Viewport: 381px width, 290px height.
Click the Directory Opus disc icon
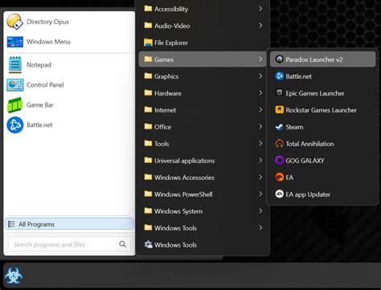click(x=14, y=22)
